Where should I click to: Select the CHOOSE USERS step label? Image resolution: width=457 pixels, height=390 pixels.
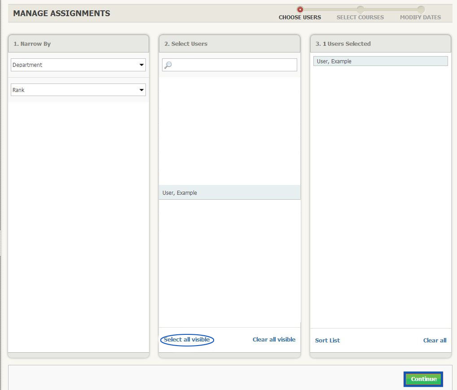point(299,17)
